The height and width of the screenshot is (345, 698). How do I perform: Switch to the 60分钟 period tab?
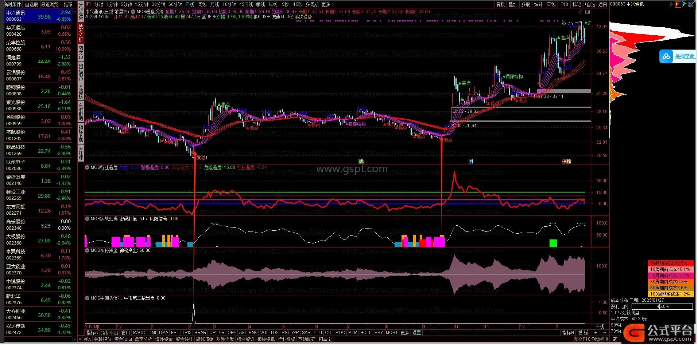175,4
